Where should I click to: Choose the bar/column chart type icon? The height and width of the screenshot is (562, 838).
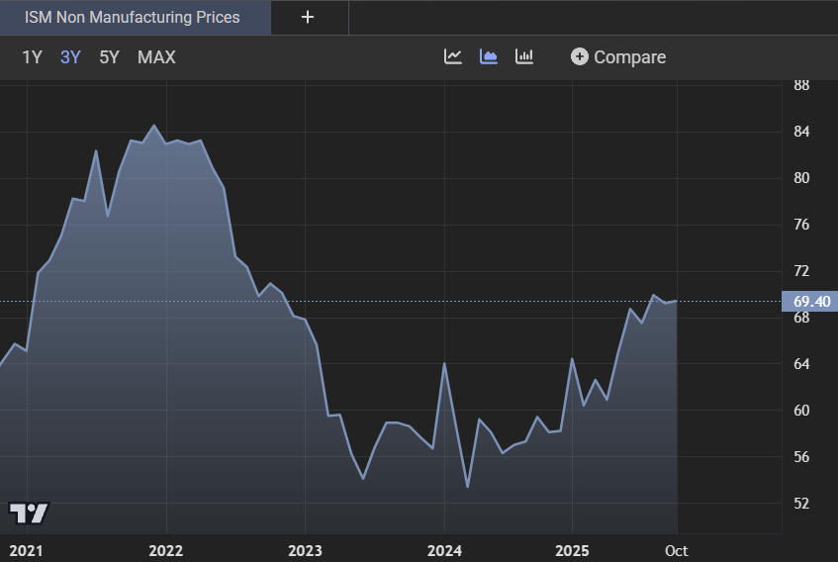(524, 56)
